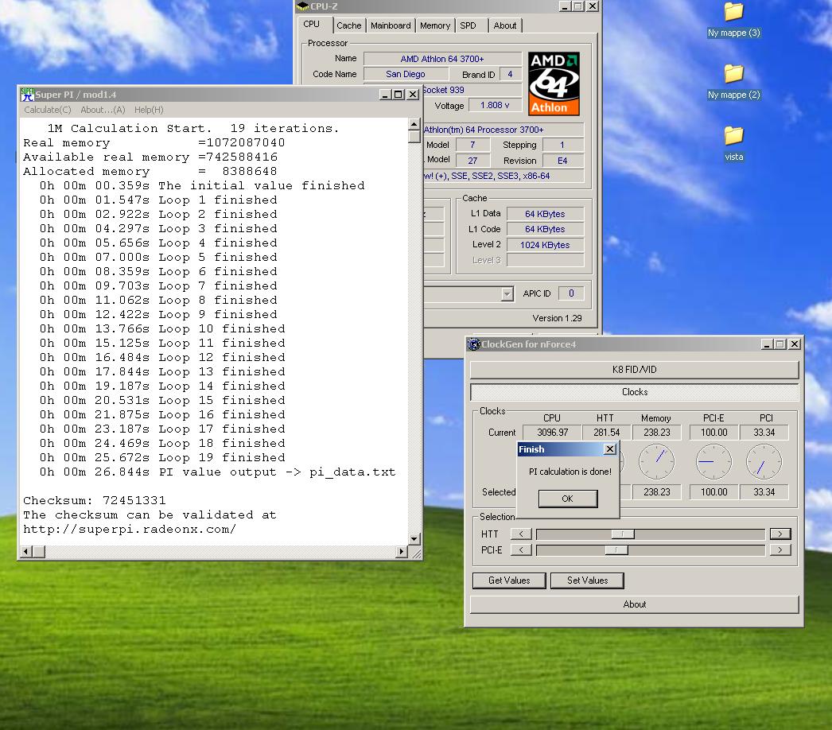Switch to the Memory tab in CPU-Z
Viewport: 832px width, 730px height.
point(434,25)
